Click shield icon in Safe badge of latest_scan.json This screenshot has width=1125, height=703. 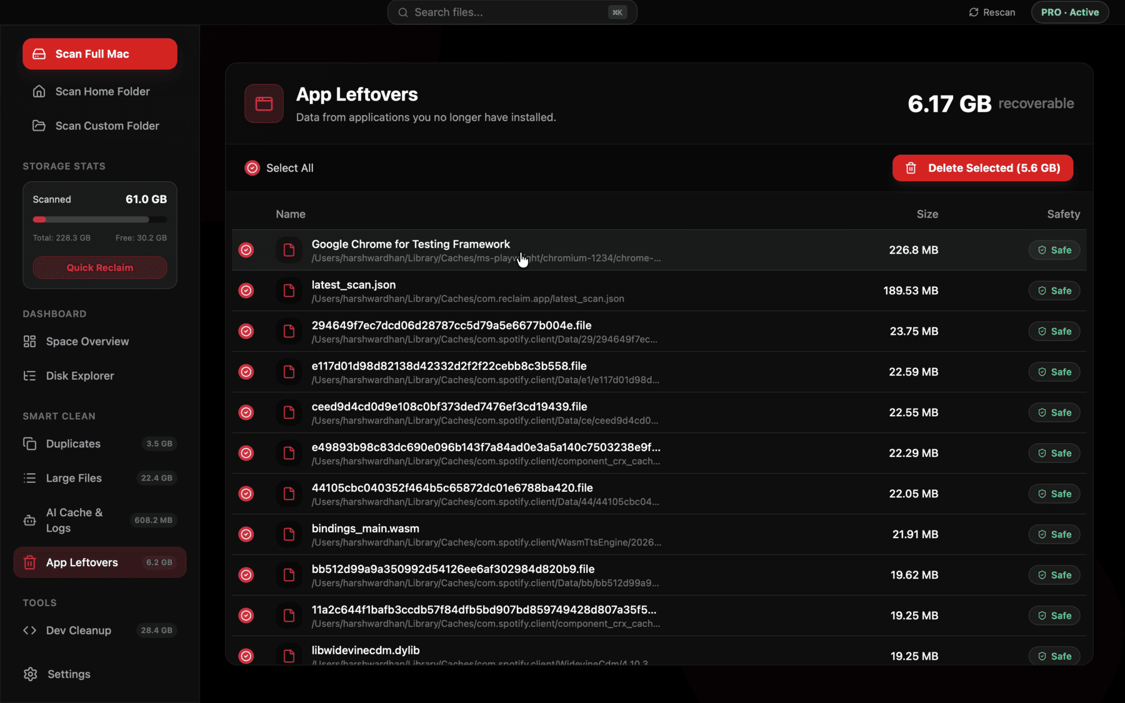1042,291
